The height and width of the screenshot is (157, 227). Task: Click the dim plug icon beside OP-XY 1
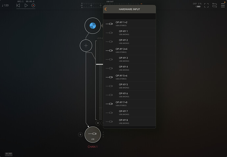point(109,33)
